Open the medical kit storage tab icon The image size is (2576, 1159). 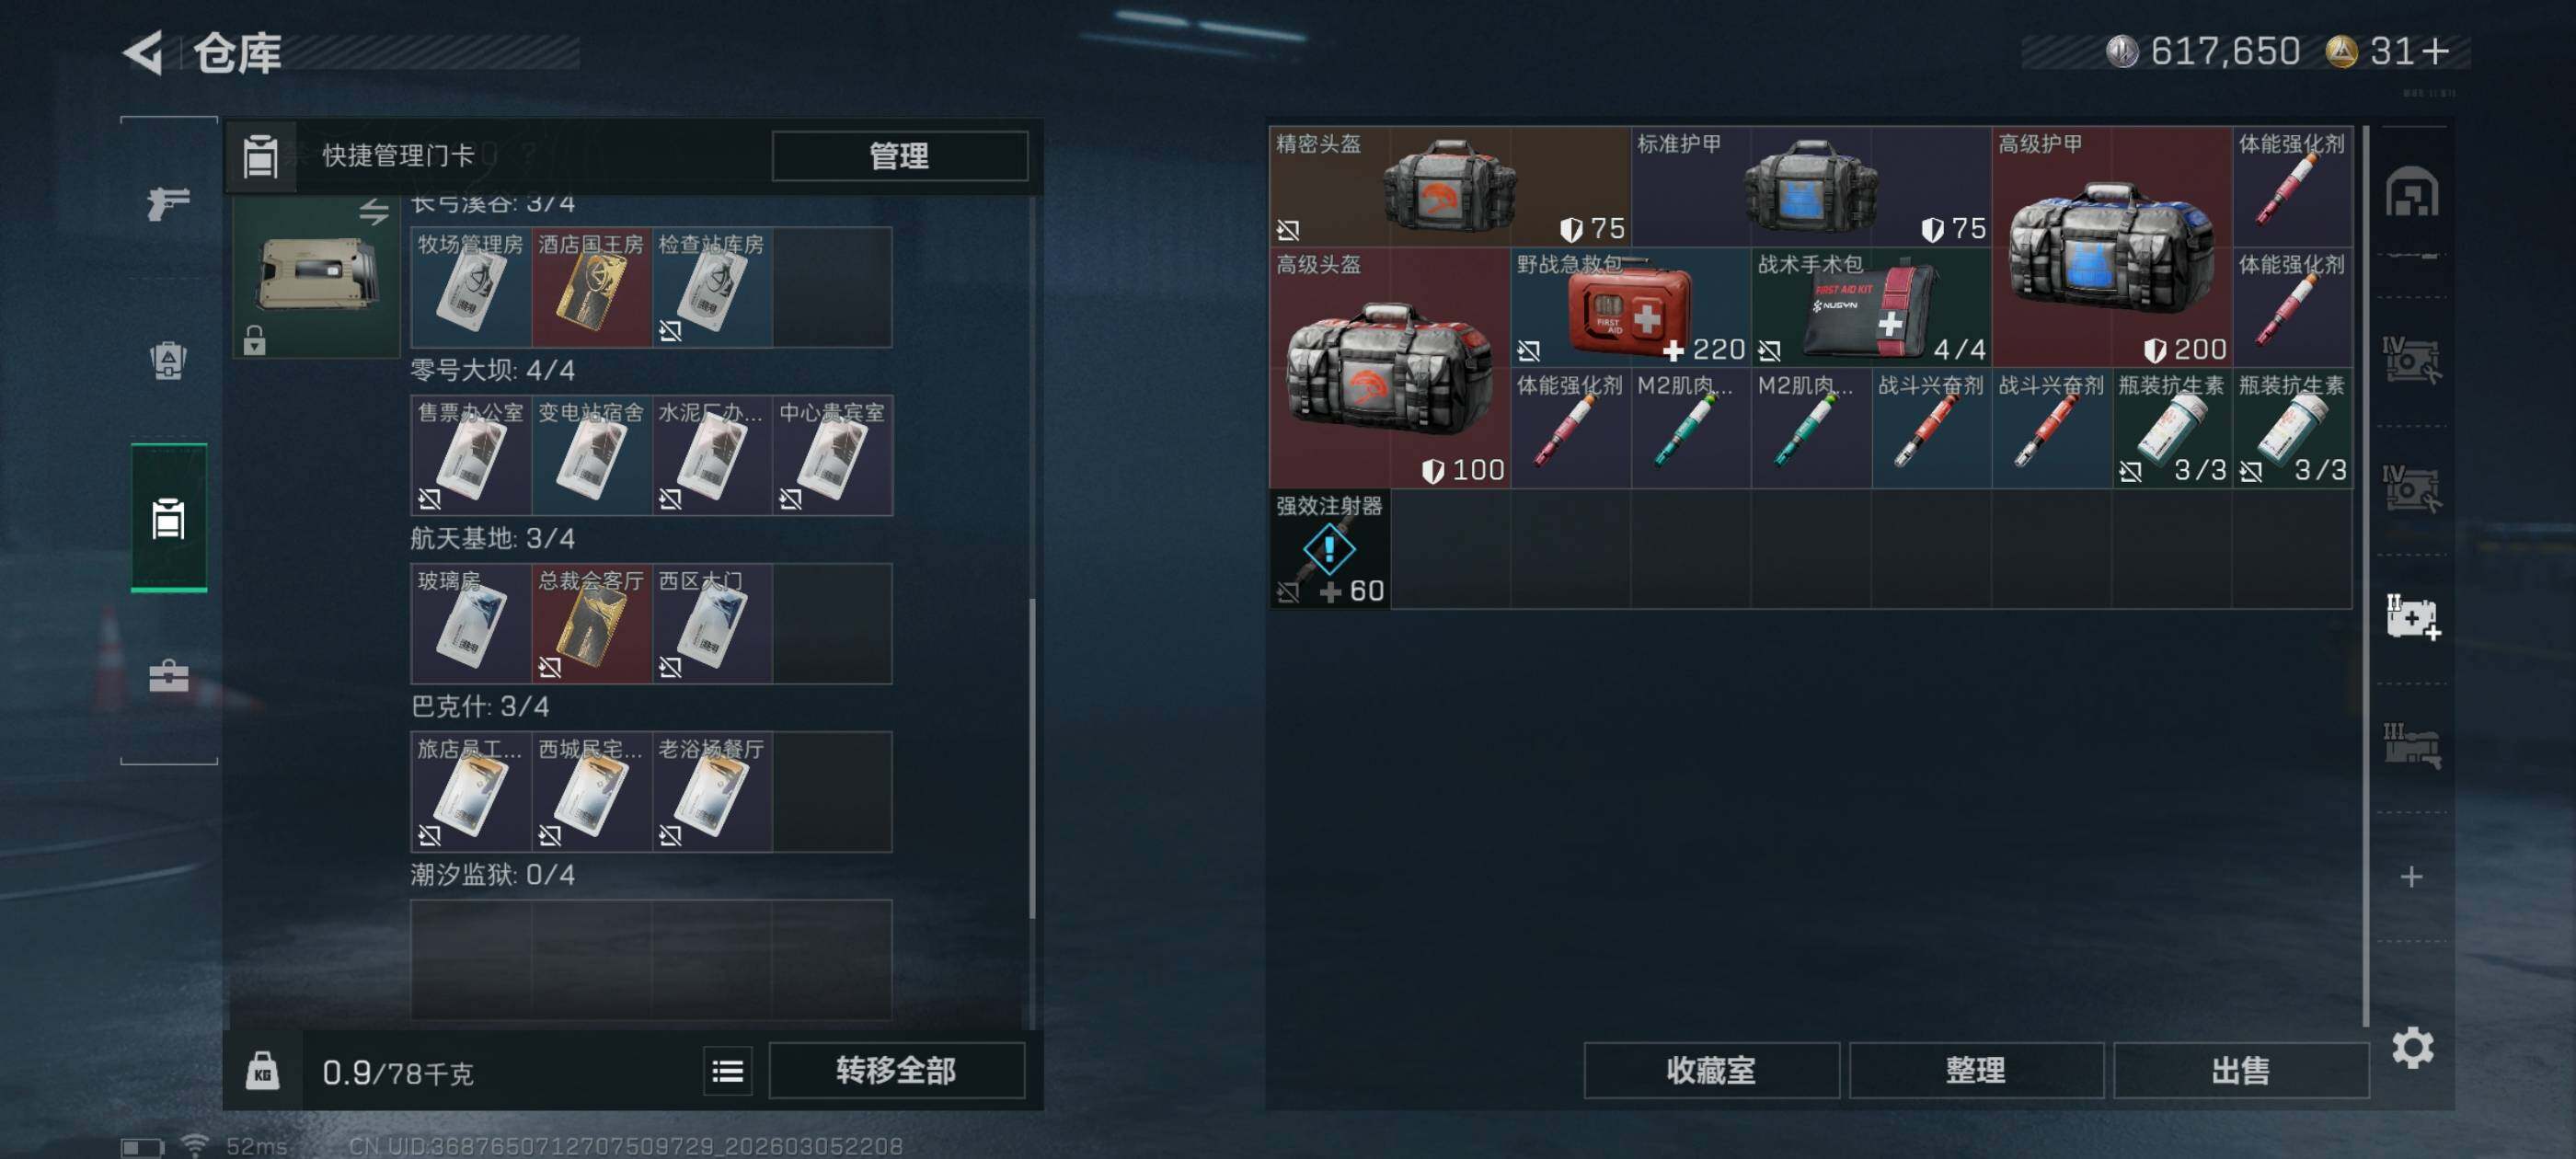point(2412,618)
